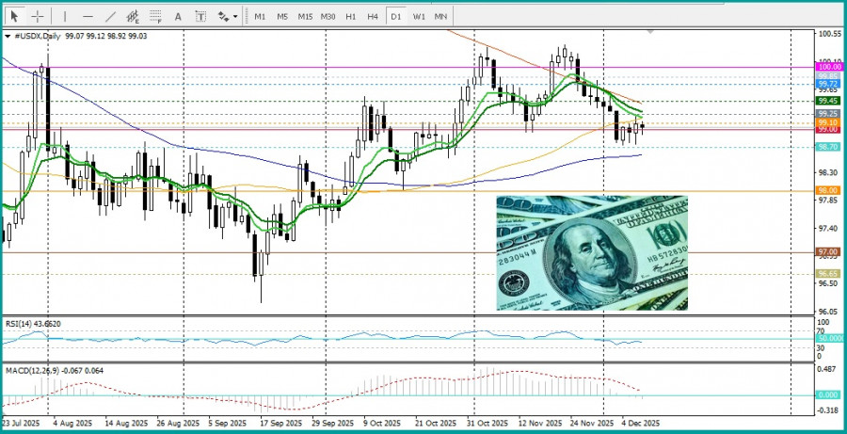This screenshot has height=434, width=847.
Task: Click the 4 Aug 2025 date label
Action: tap(74, 424)
